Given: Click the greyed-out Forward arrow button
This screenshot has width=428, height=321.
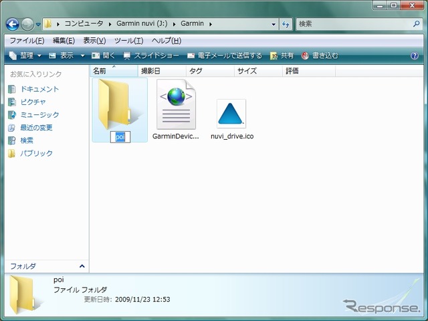Looking at the screenshot, I should click(x=27, y=24).
